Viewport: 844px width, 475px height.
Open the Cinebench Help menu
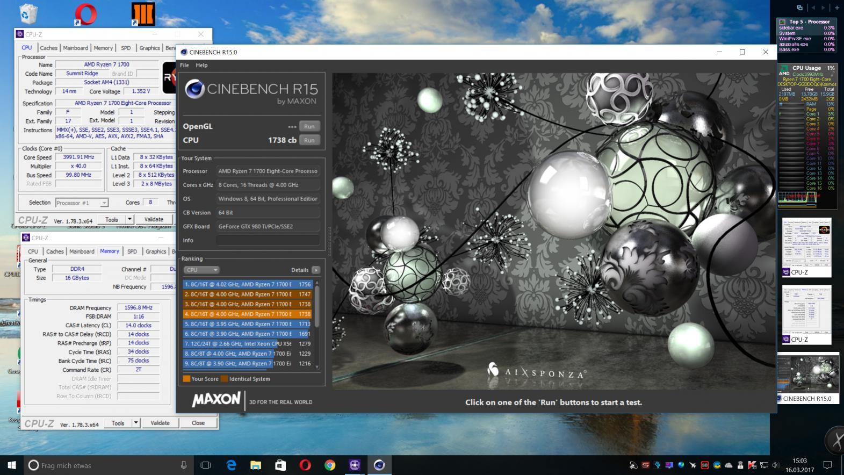coord(201,65)
